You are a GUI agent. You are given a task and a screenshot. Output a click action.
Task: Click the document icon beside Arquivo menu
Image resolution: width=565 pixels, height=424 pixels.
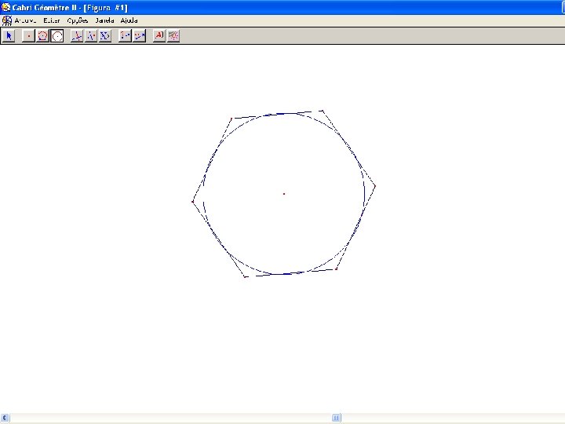click(x=6, y=20)
